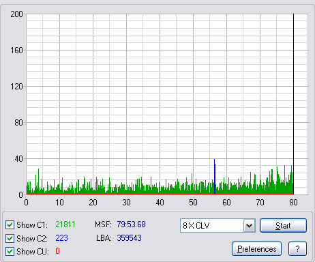
Task: Click the Show C1 label text
Action: pos(32,225)
